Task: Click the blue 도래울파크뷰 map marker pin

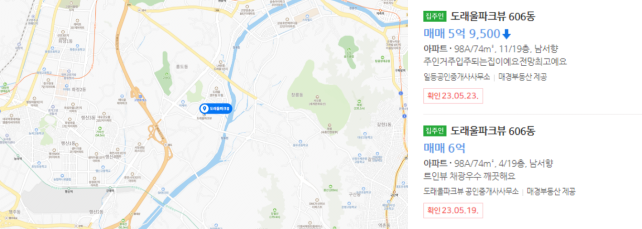Action: [216, 108]
